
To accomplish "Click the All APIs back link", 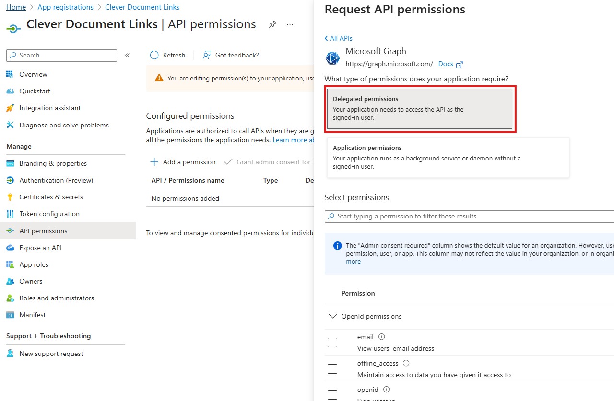I will 338,38.
